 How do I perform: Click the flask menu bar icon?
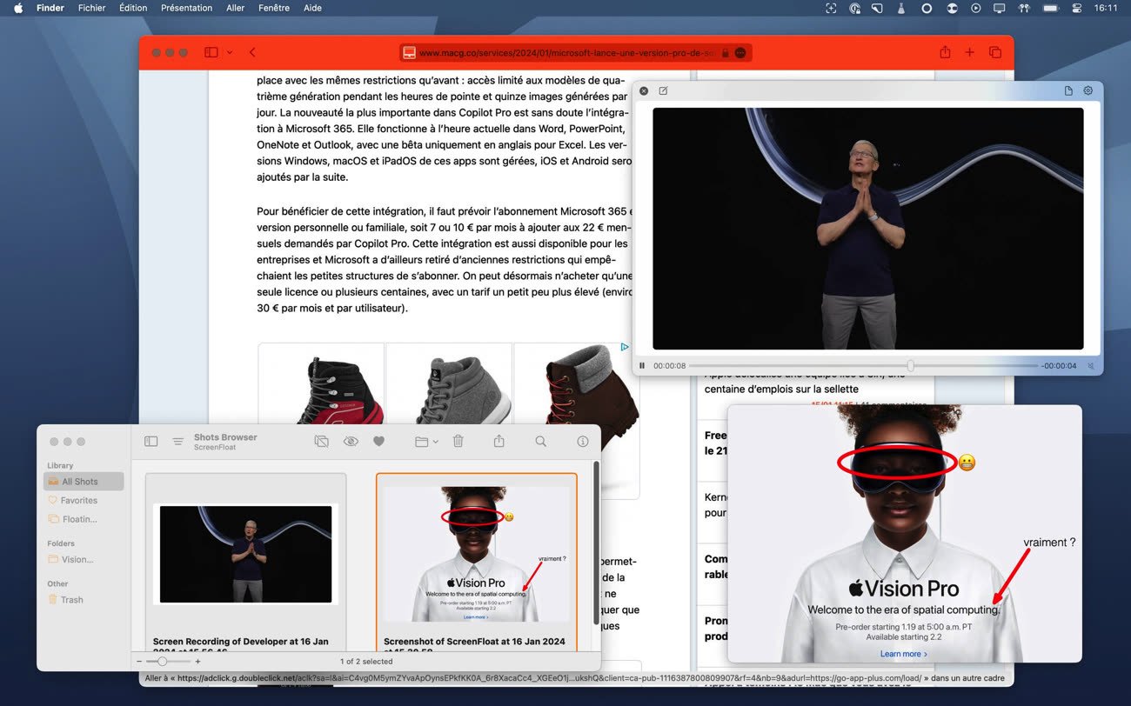902,8
